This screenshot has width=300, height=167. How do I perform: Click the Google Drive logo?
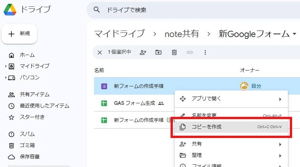click(10, 9)
